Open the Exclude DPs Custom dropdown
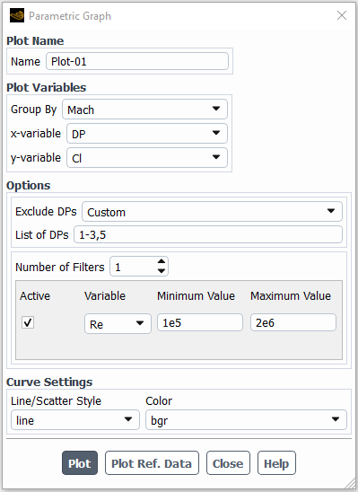358x492 pixels. tap(212, 212)
